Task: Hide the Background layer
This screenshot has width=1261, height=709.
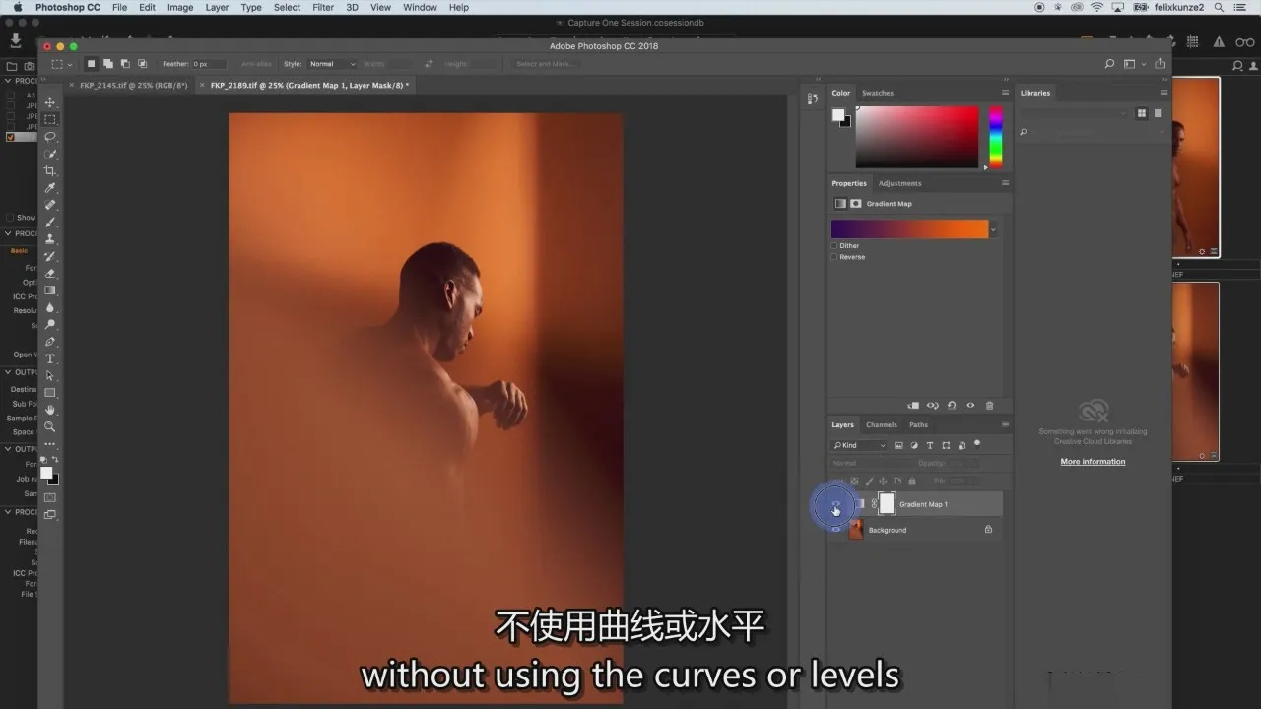Action: 836,530
